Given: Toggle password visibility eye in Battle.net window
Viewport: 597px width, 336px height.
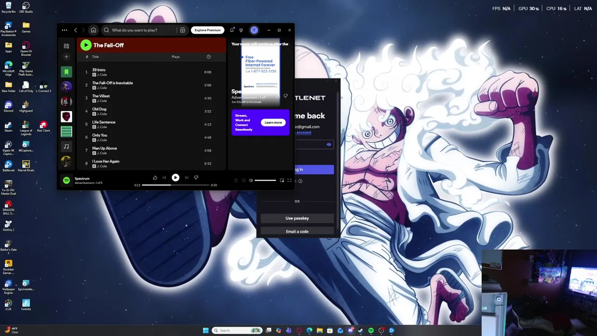Looking at the screenshot, I should (x=329, y=144).
